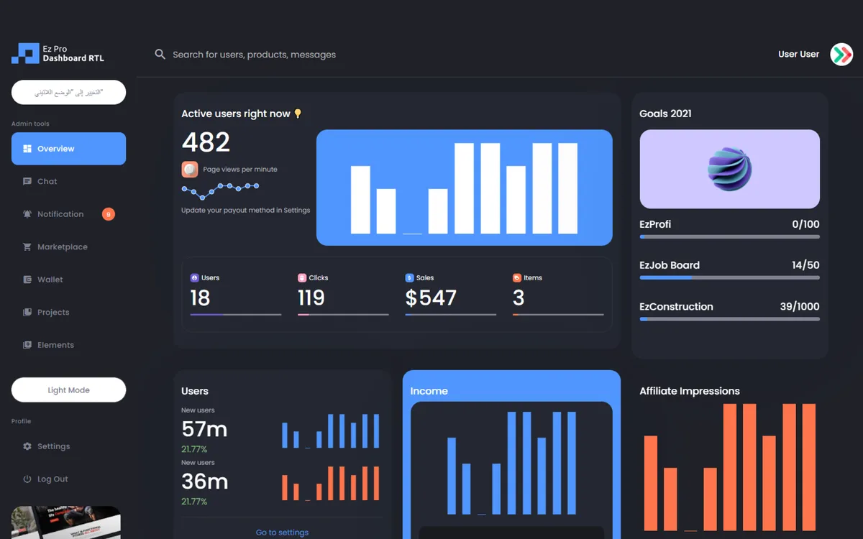The image size is (863, 539).
Task: Click the purple Users stat icon
Action: (x=194, y=277)
